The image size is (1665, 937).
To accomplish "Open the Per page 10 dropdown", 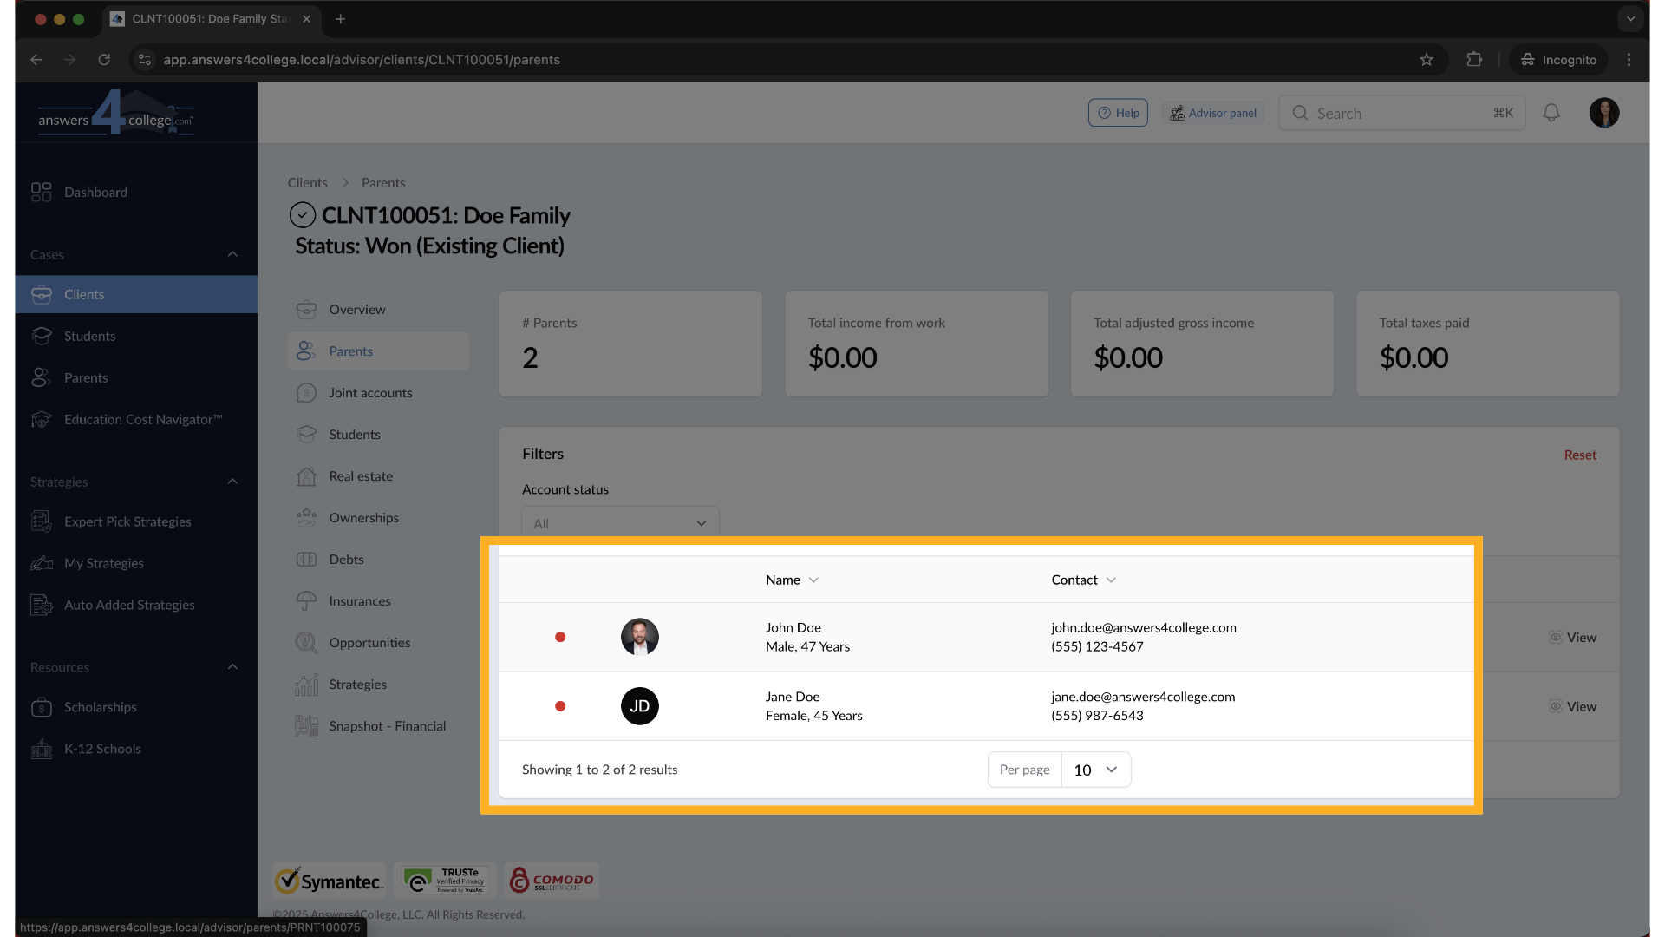I will tap(1095, 770).
